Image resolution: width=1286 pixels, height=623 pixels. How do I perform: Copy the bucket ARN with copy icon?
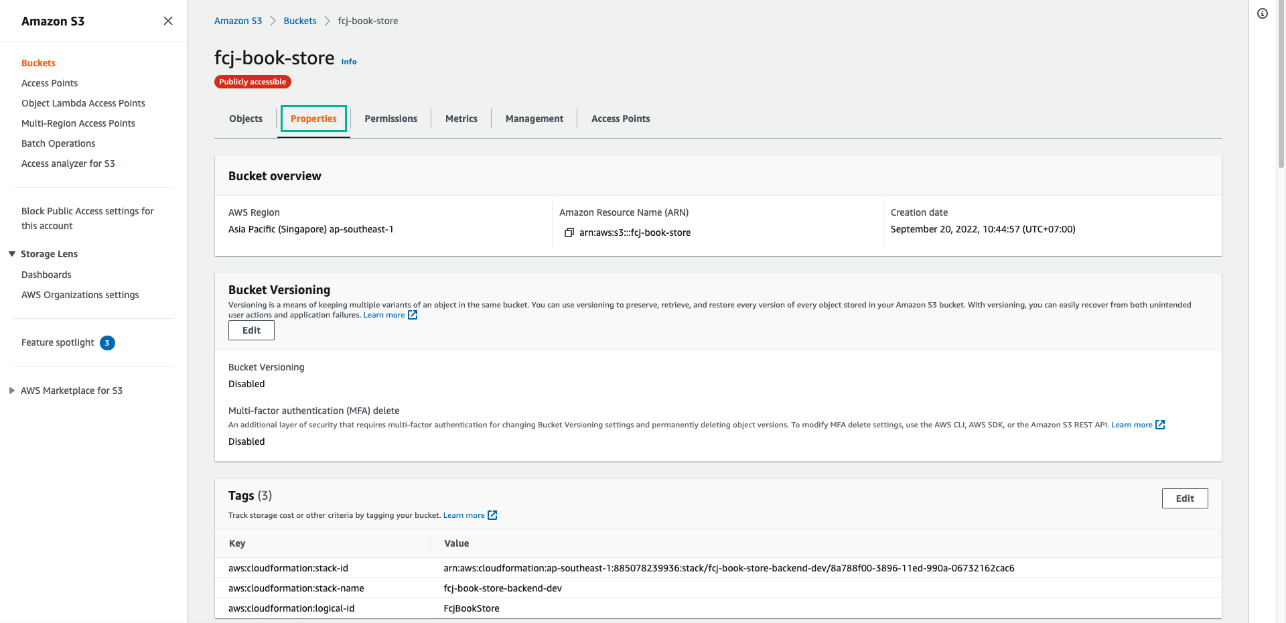click(x=569, y=232)
